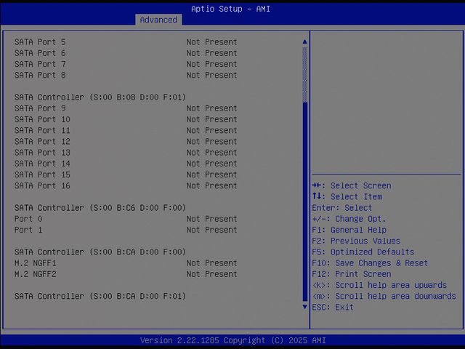
Task: Click scrollbar down arrow
Action: [305, 307]
